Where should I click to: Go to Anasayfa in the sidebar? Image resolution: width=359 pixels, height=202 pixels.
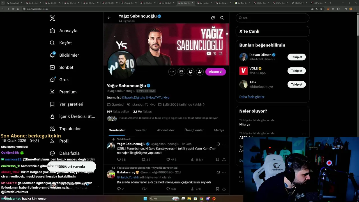[63, 31]
